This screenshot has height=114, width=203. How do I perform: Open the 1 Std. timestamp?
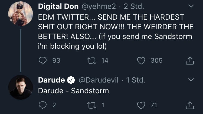136,80
